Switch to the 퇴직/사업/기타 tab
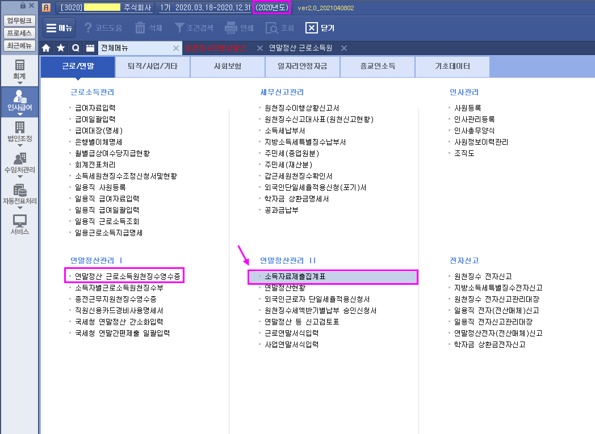 [x=153, y=66]
